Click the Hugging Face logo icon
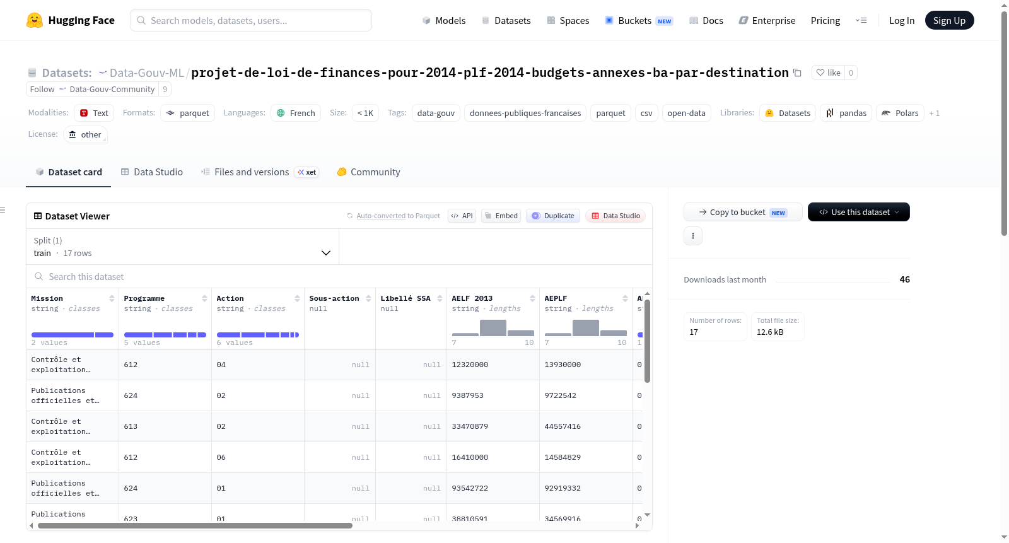1009x543 pixels. coord(35,20)
